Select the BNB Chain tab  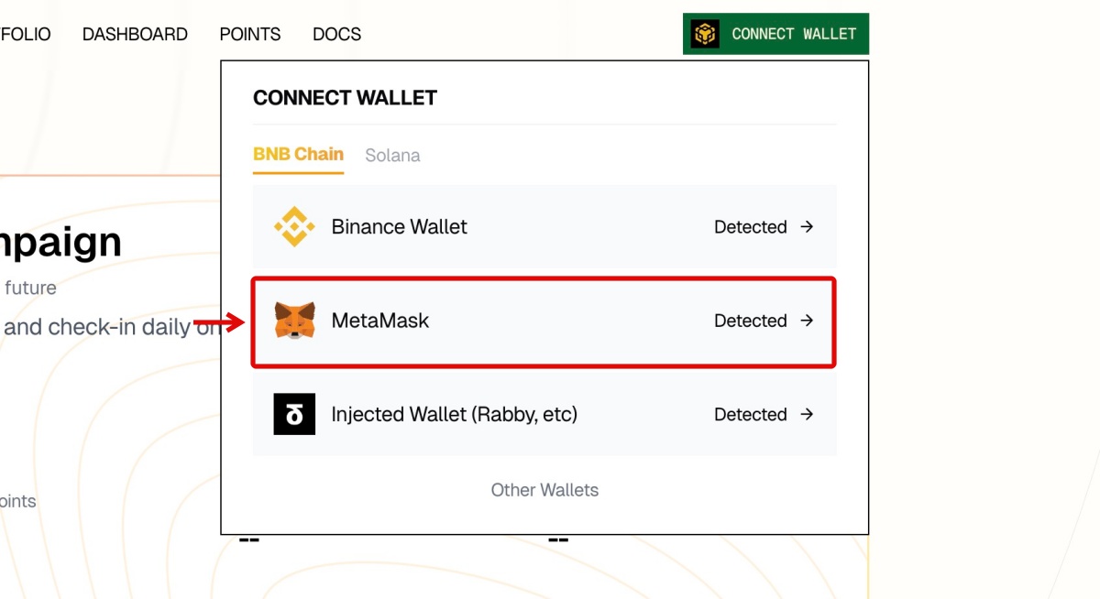tap(298, 154)
